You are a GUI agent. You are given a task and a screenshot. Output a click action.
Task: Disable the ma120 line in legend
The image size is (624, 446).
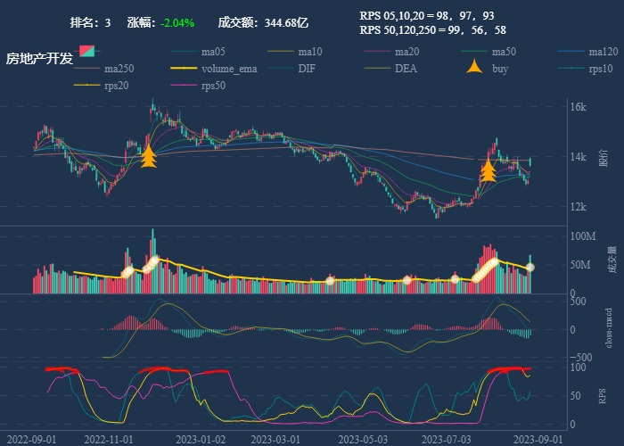(x=603, y=51)
